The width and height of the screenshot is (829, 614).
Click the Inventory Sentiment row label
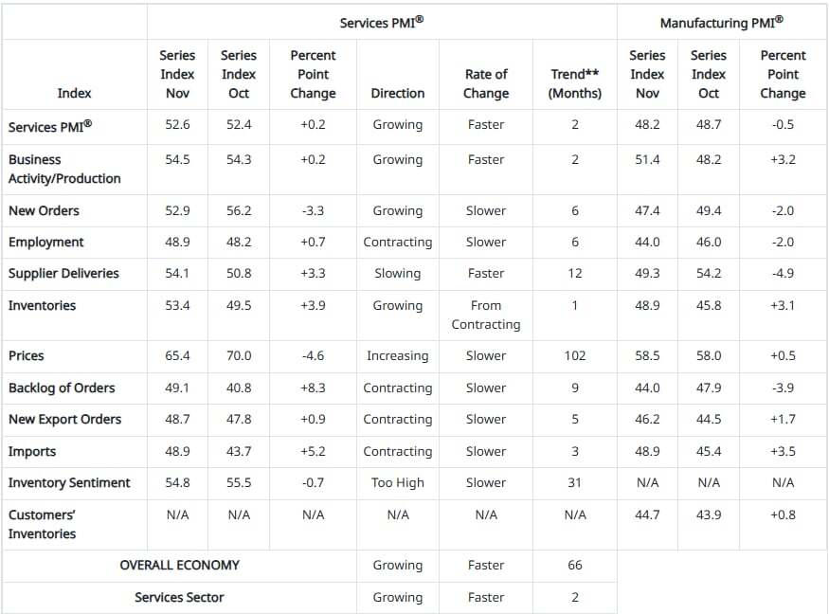coord(69,482)
